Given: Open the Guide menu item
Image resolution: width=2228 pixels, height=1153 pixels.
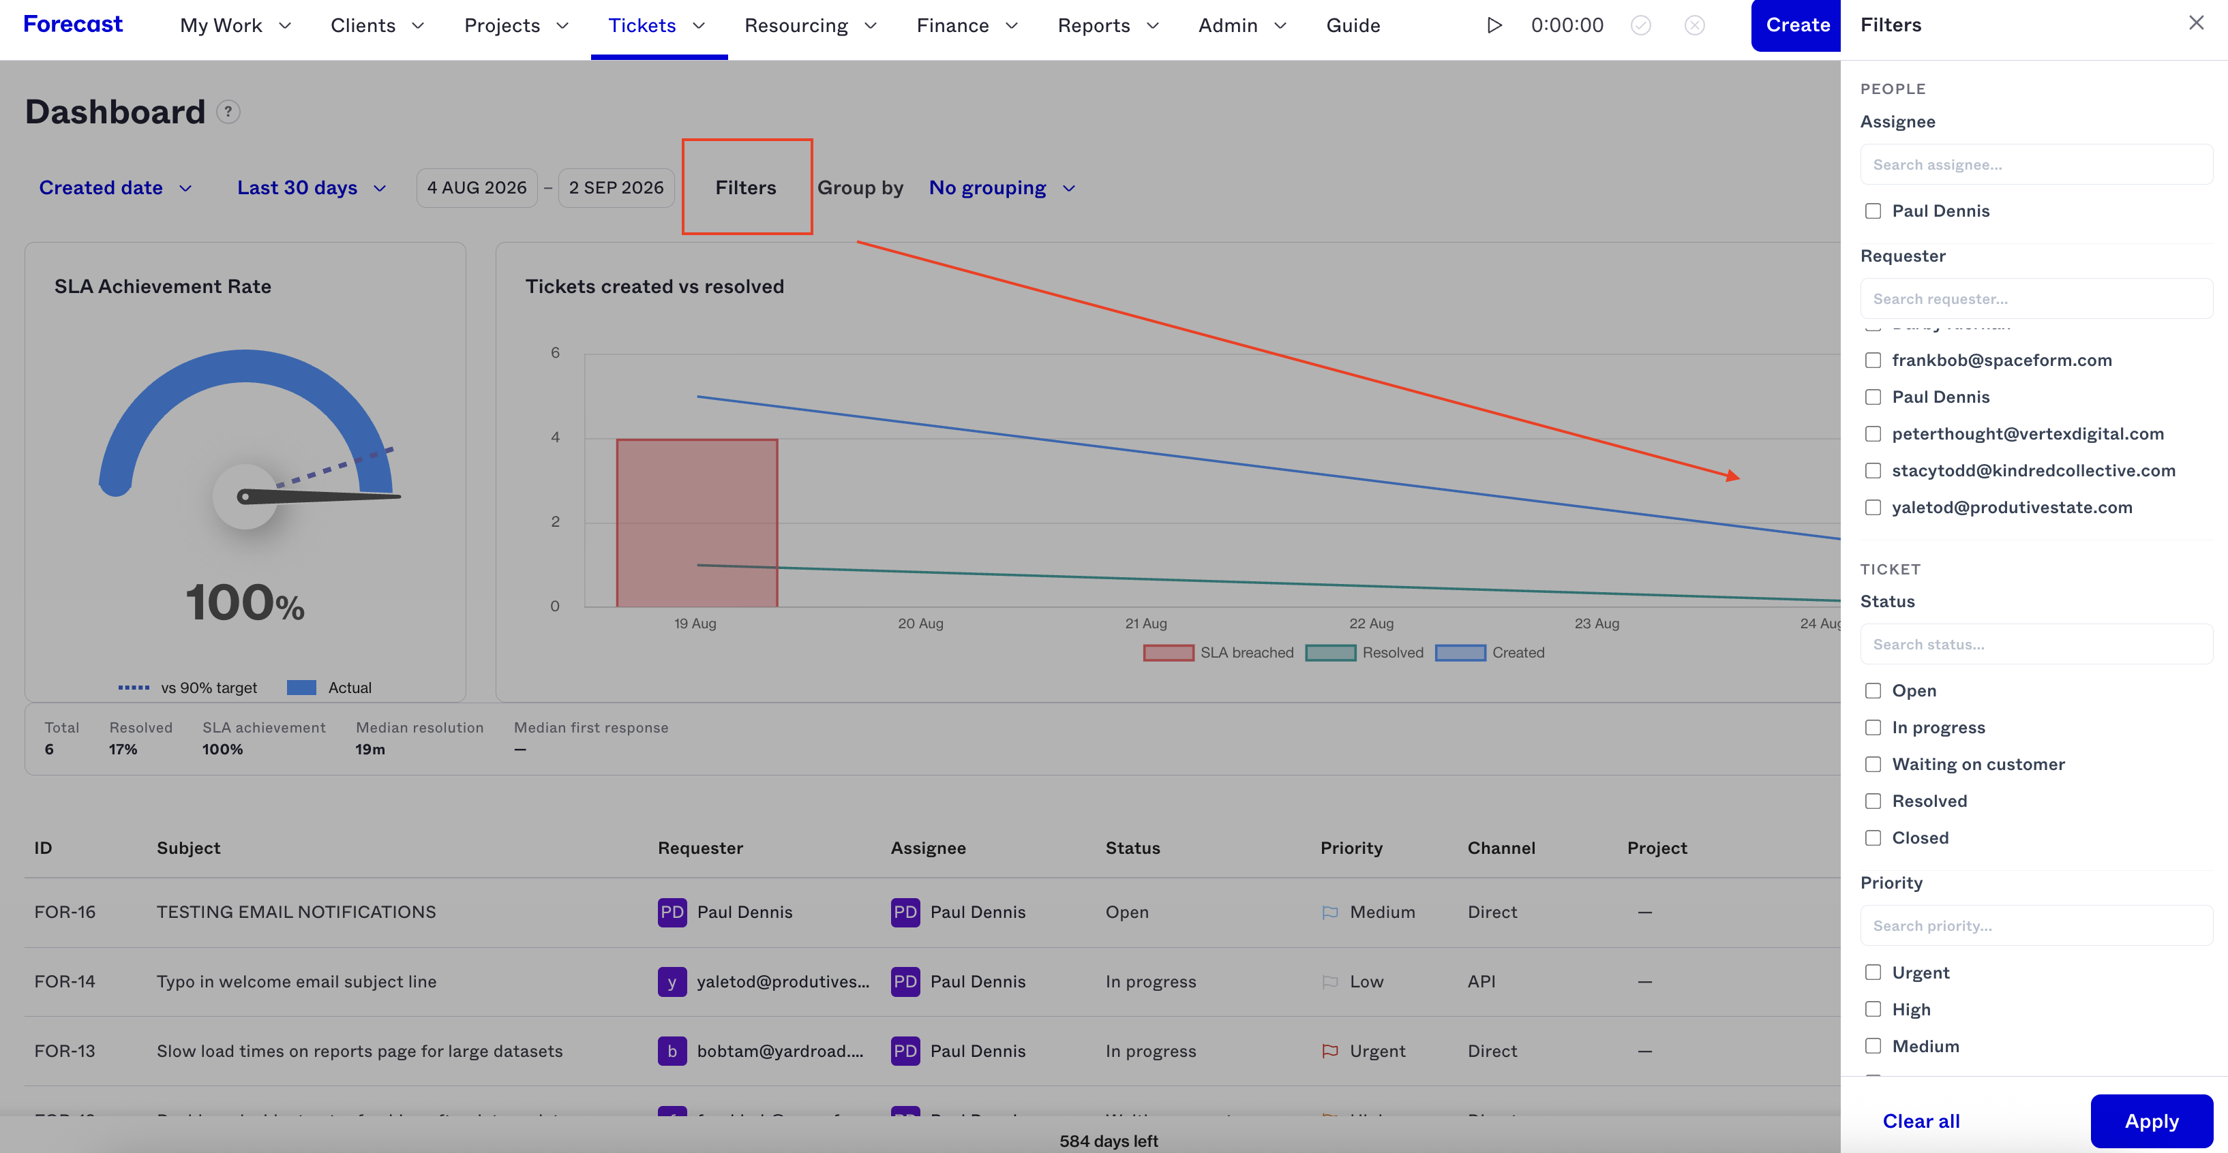Looking at the screenshot, I should coord(1353,25).
